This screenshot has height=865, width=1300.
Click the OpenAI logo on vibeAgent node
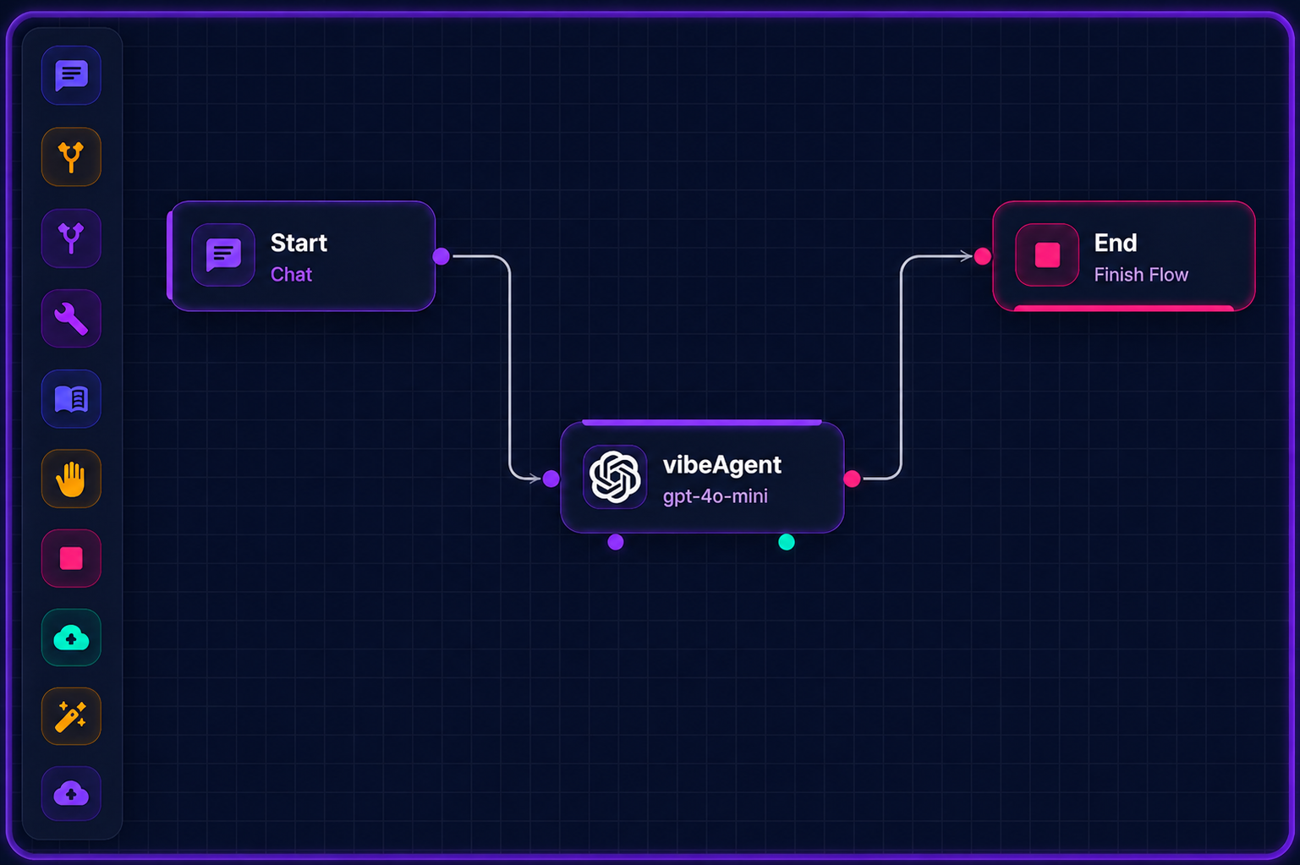click(615, 477)
